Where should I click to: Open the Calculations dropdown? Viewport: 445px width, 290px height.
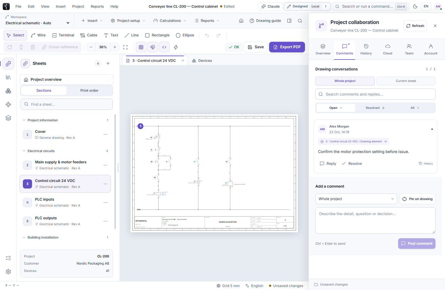(x=170, y=21)
